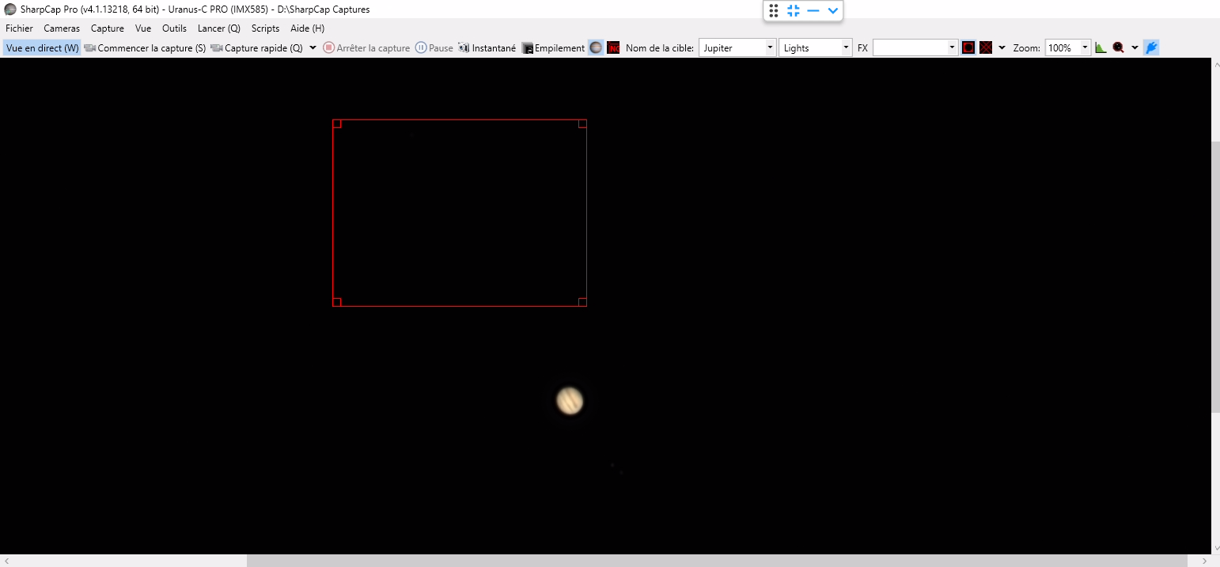Take an Instantané snapshot
The width and height of the screenshot is (1220, 567).
[487, 47]
